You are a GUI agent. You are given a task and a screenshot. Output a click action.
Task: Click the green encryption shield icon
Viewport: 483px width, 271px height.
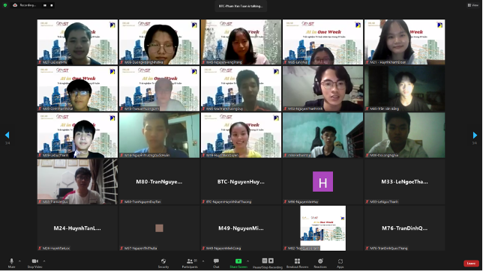click(x=5, y=5)
